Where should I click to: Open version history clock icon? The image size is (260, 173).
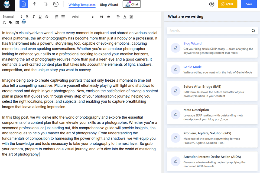(x=56, y=4)
